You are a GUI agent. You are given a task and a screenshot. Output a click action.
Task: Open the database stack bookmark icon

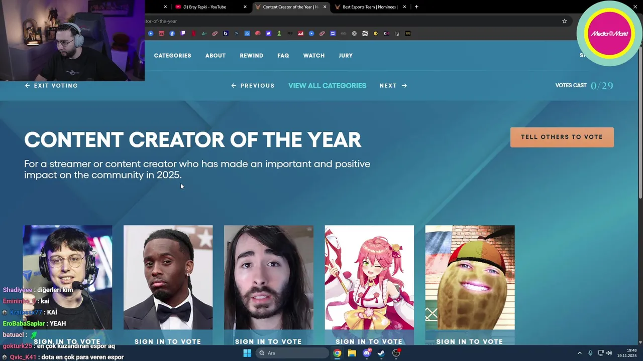pyautogui.click(x=365, y=34)
